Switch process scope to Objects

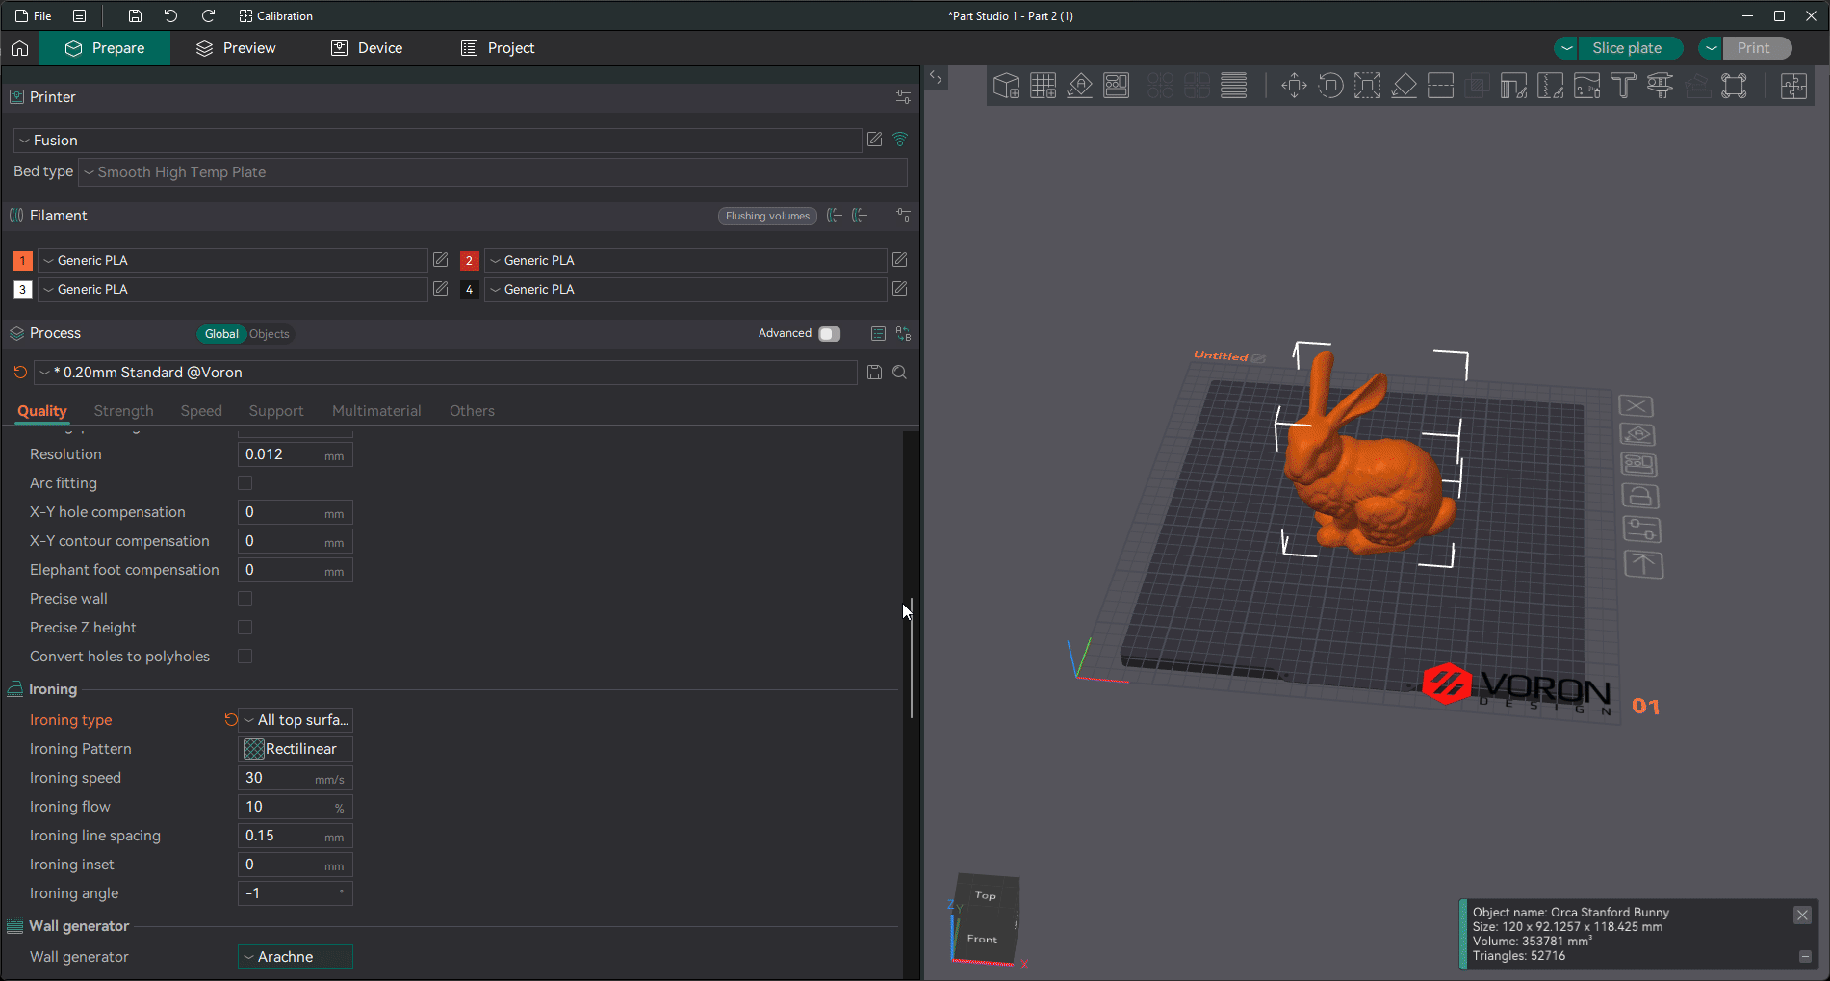270,334
